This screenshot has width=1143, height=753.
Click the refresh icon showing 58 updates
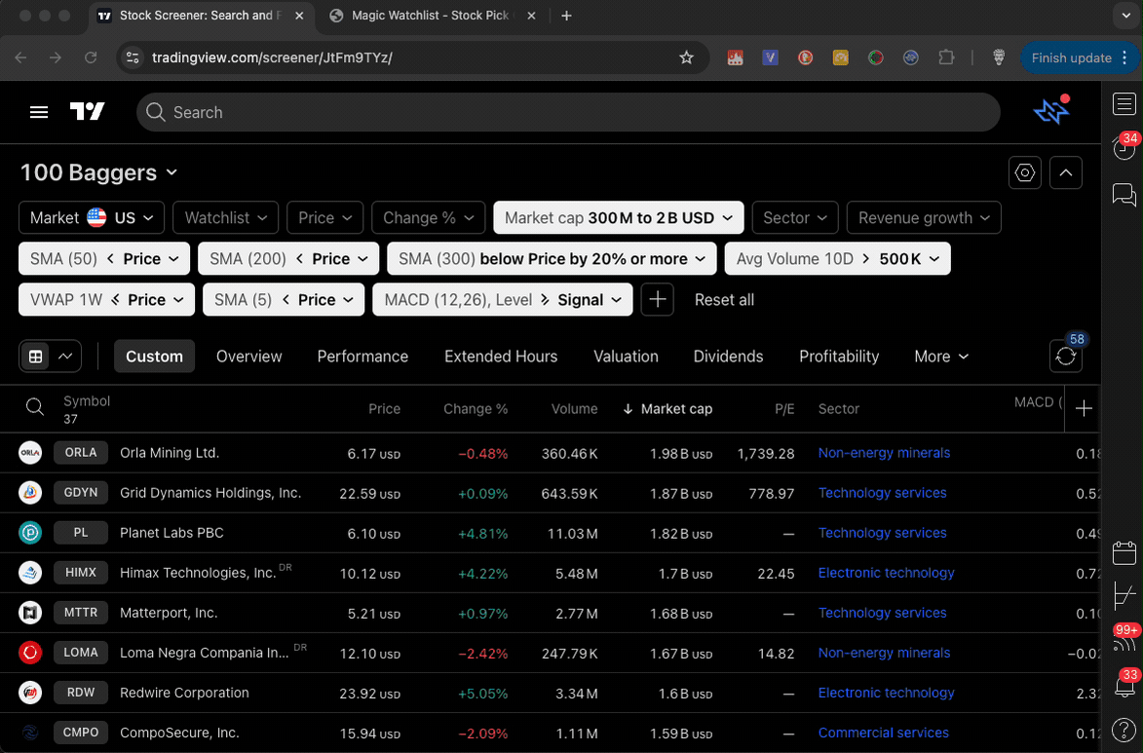click(1065, 356)
